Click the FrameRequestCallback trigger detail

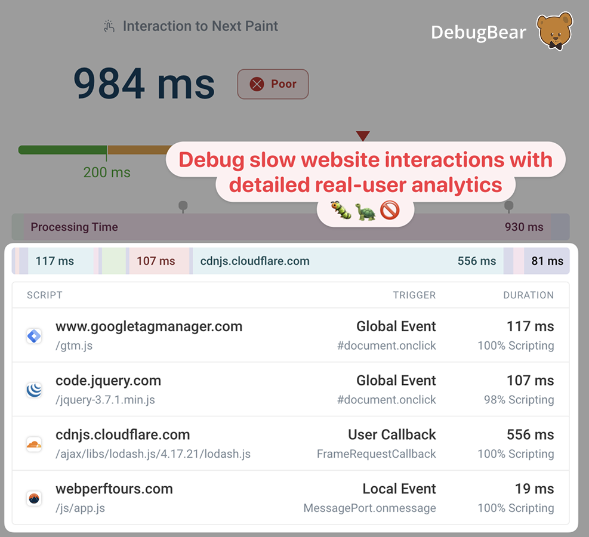click(377, 453)
